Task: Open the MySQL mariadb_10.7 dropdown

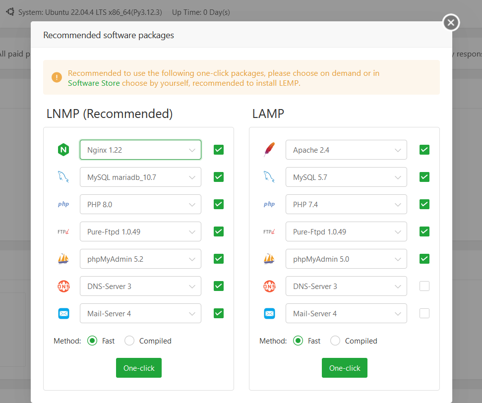Action: tap(140, 177)
